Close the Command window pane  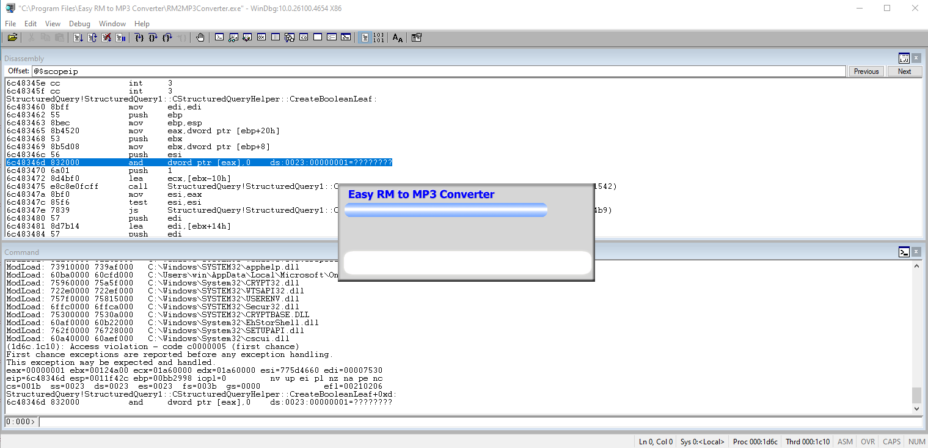pos(916,252)
